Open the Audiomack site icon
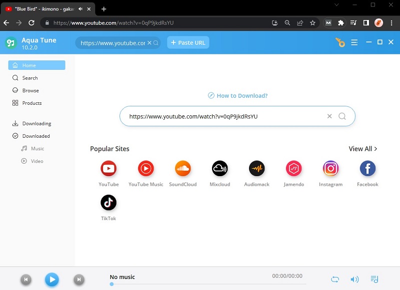Image resolution: width=400 pixels, height=290 pixels. pyautogui.click(x=256, y=168)
